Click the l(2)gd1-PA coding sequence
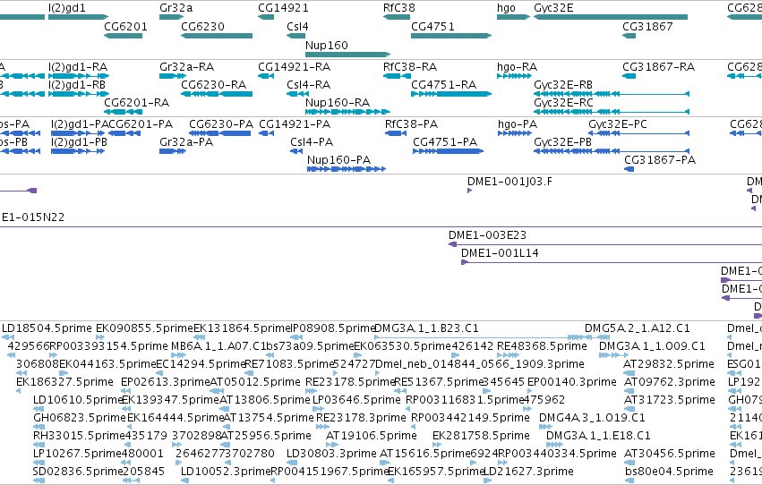The height and width of the screenshot is (485, 762). 78,133
